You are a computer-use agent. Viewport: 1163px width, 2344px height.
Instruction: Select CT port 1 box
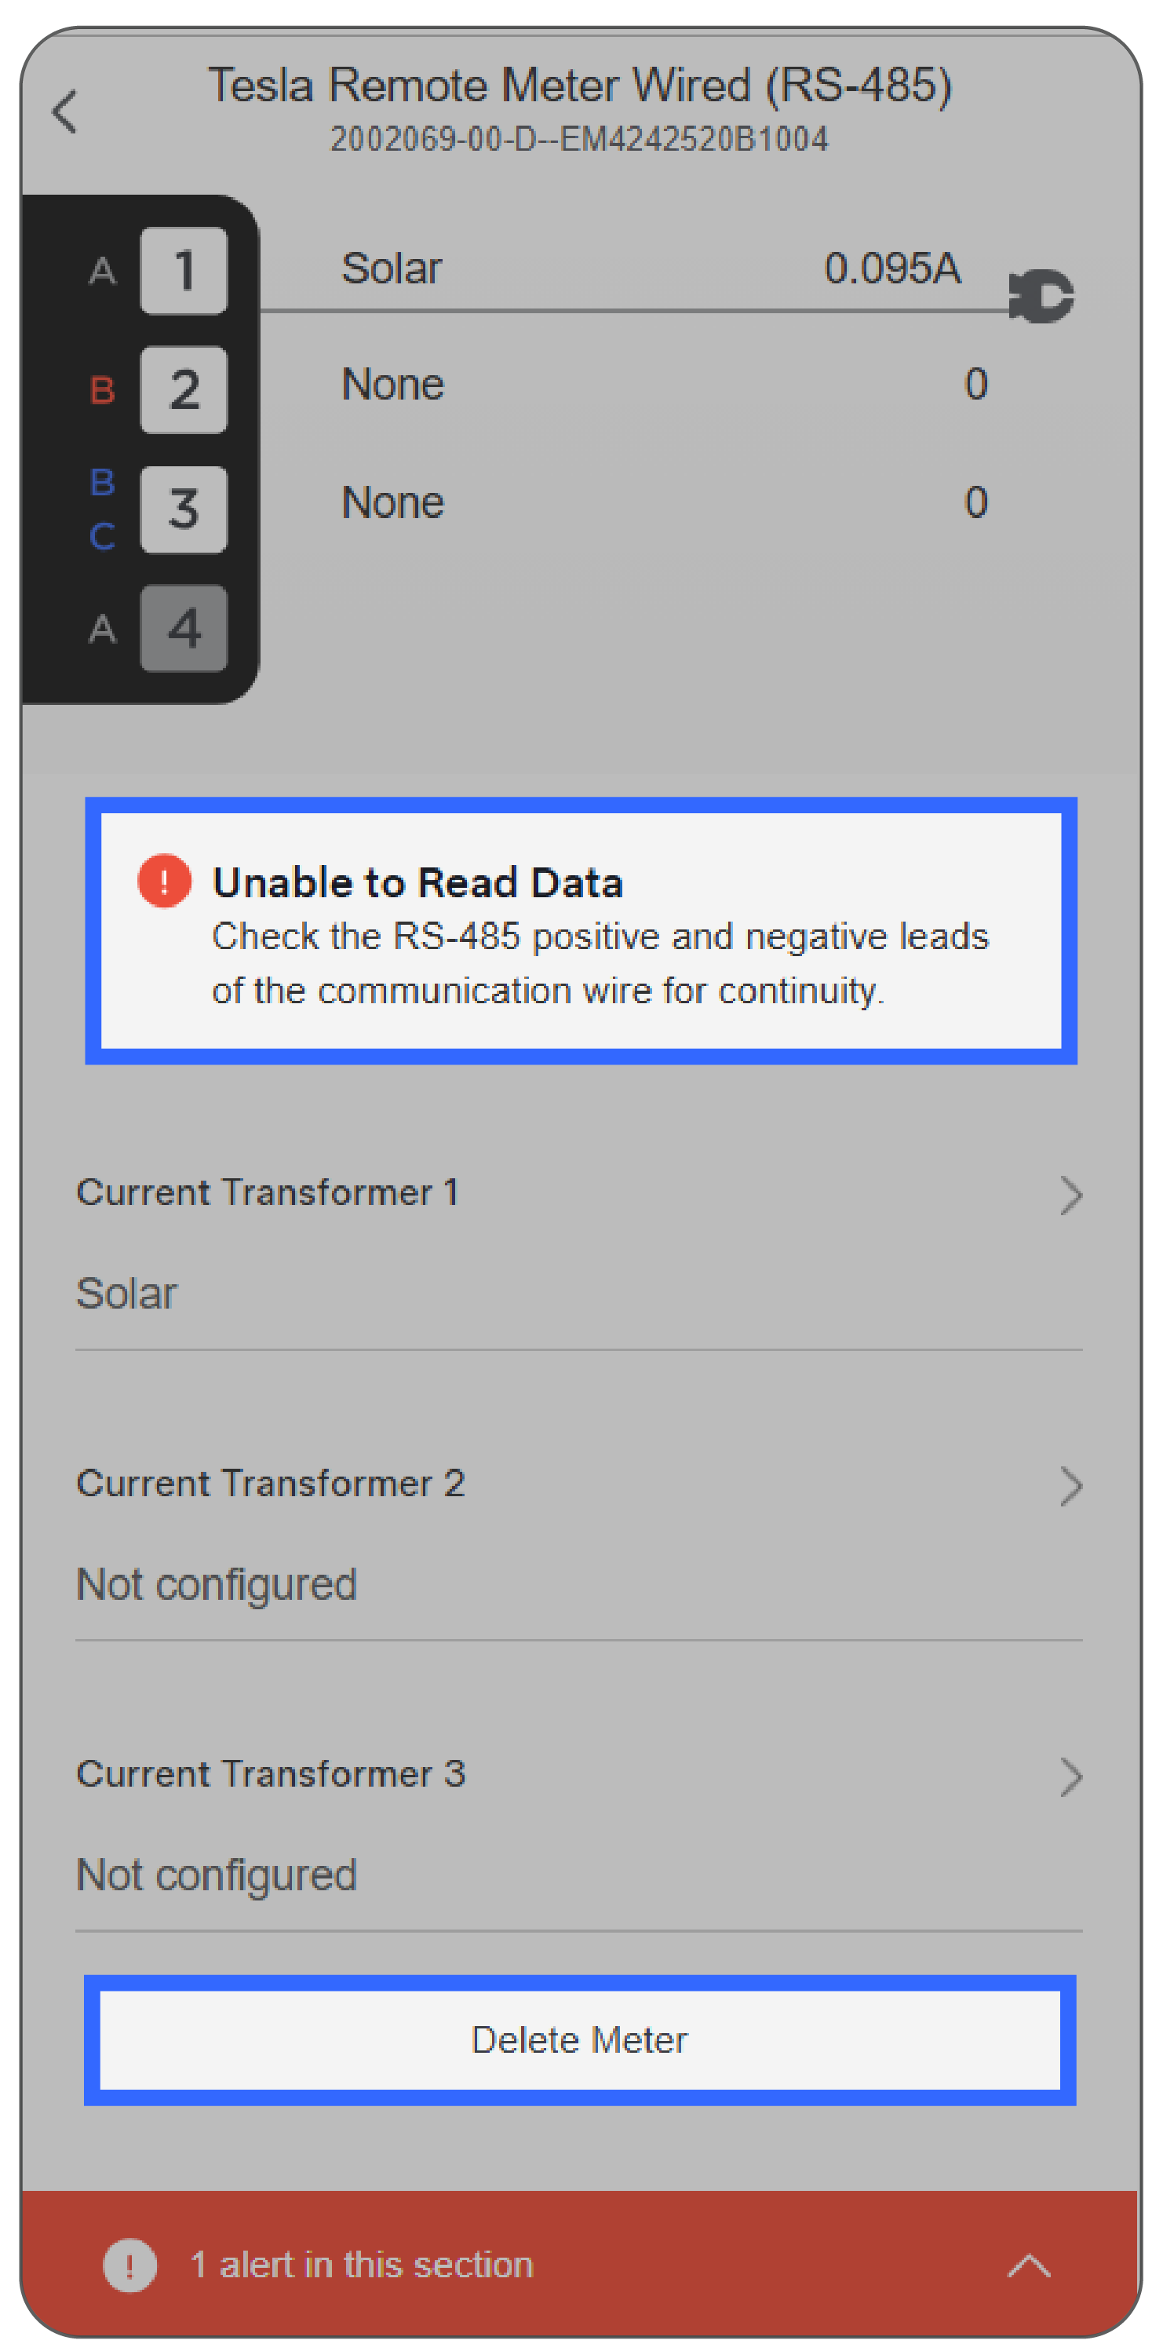point(184,270)
